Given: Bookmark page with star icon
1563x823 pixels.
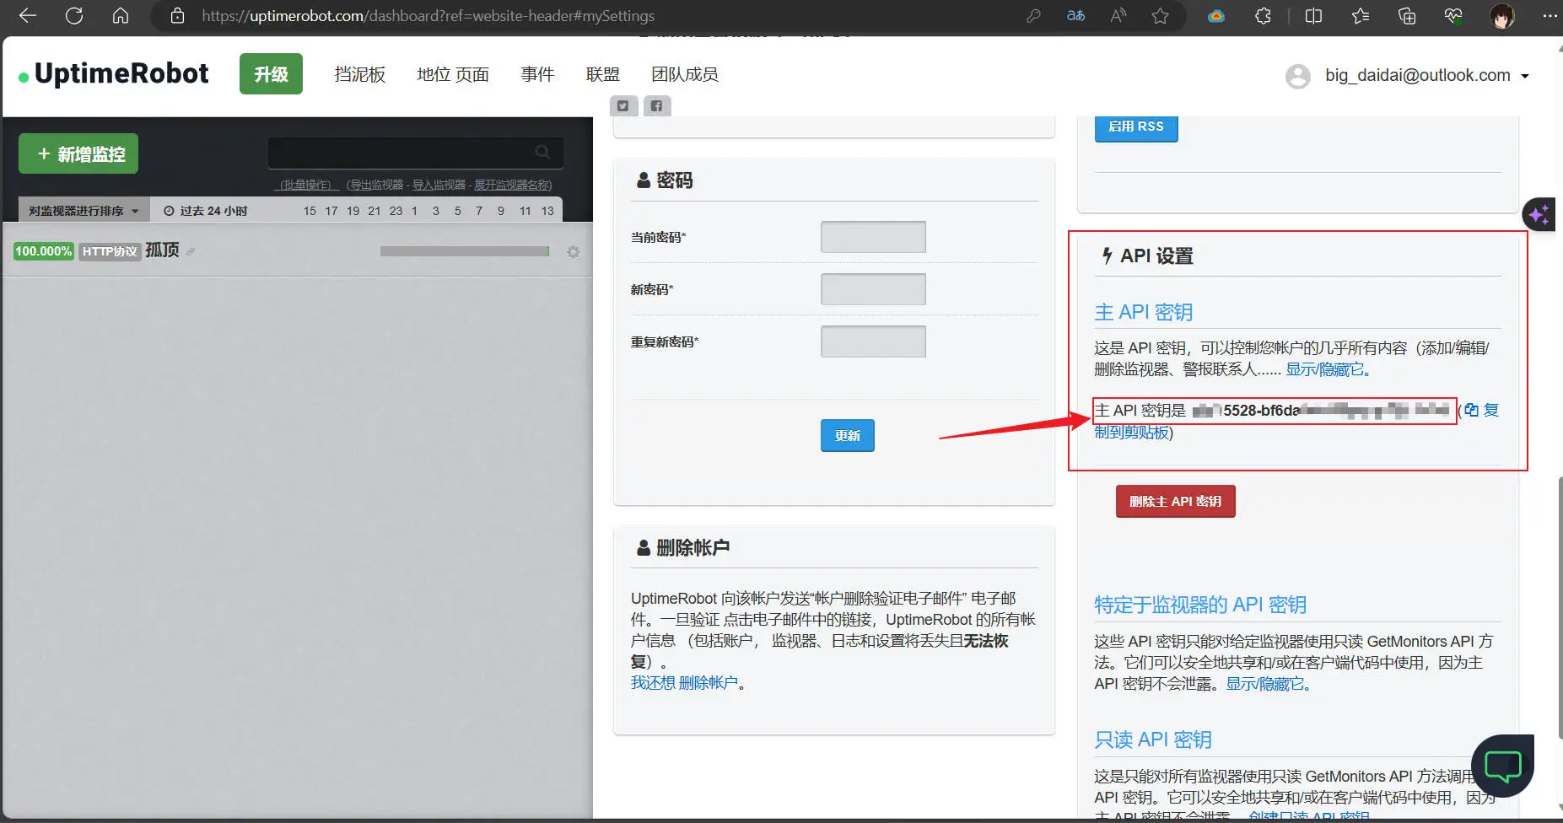Looking at the screenshot, I should click(x=1160, y=16).
